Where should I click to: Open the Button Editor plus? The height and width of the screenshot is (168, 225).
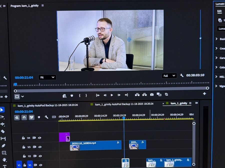pos(204,94)
